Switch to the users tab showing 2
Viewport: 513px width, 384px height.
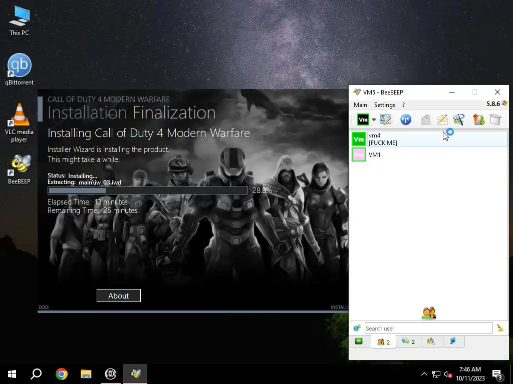(x=383, y=342)
